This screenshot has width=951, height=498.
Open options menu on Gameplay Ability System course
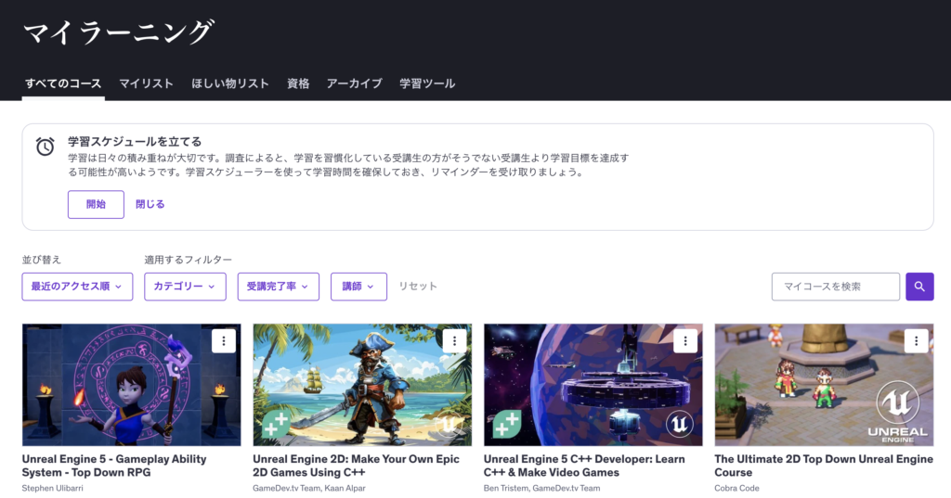(223, 341)
